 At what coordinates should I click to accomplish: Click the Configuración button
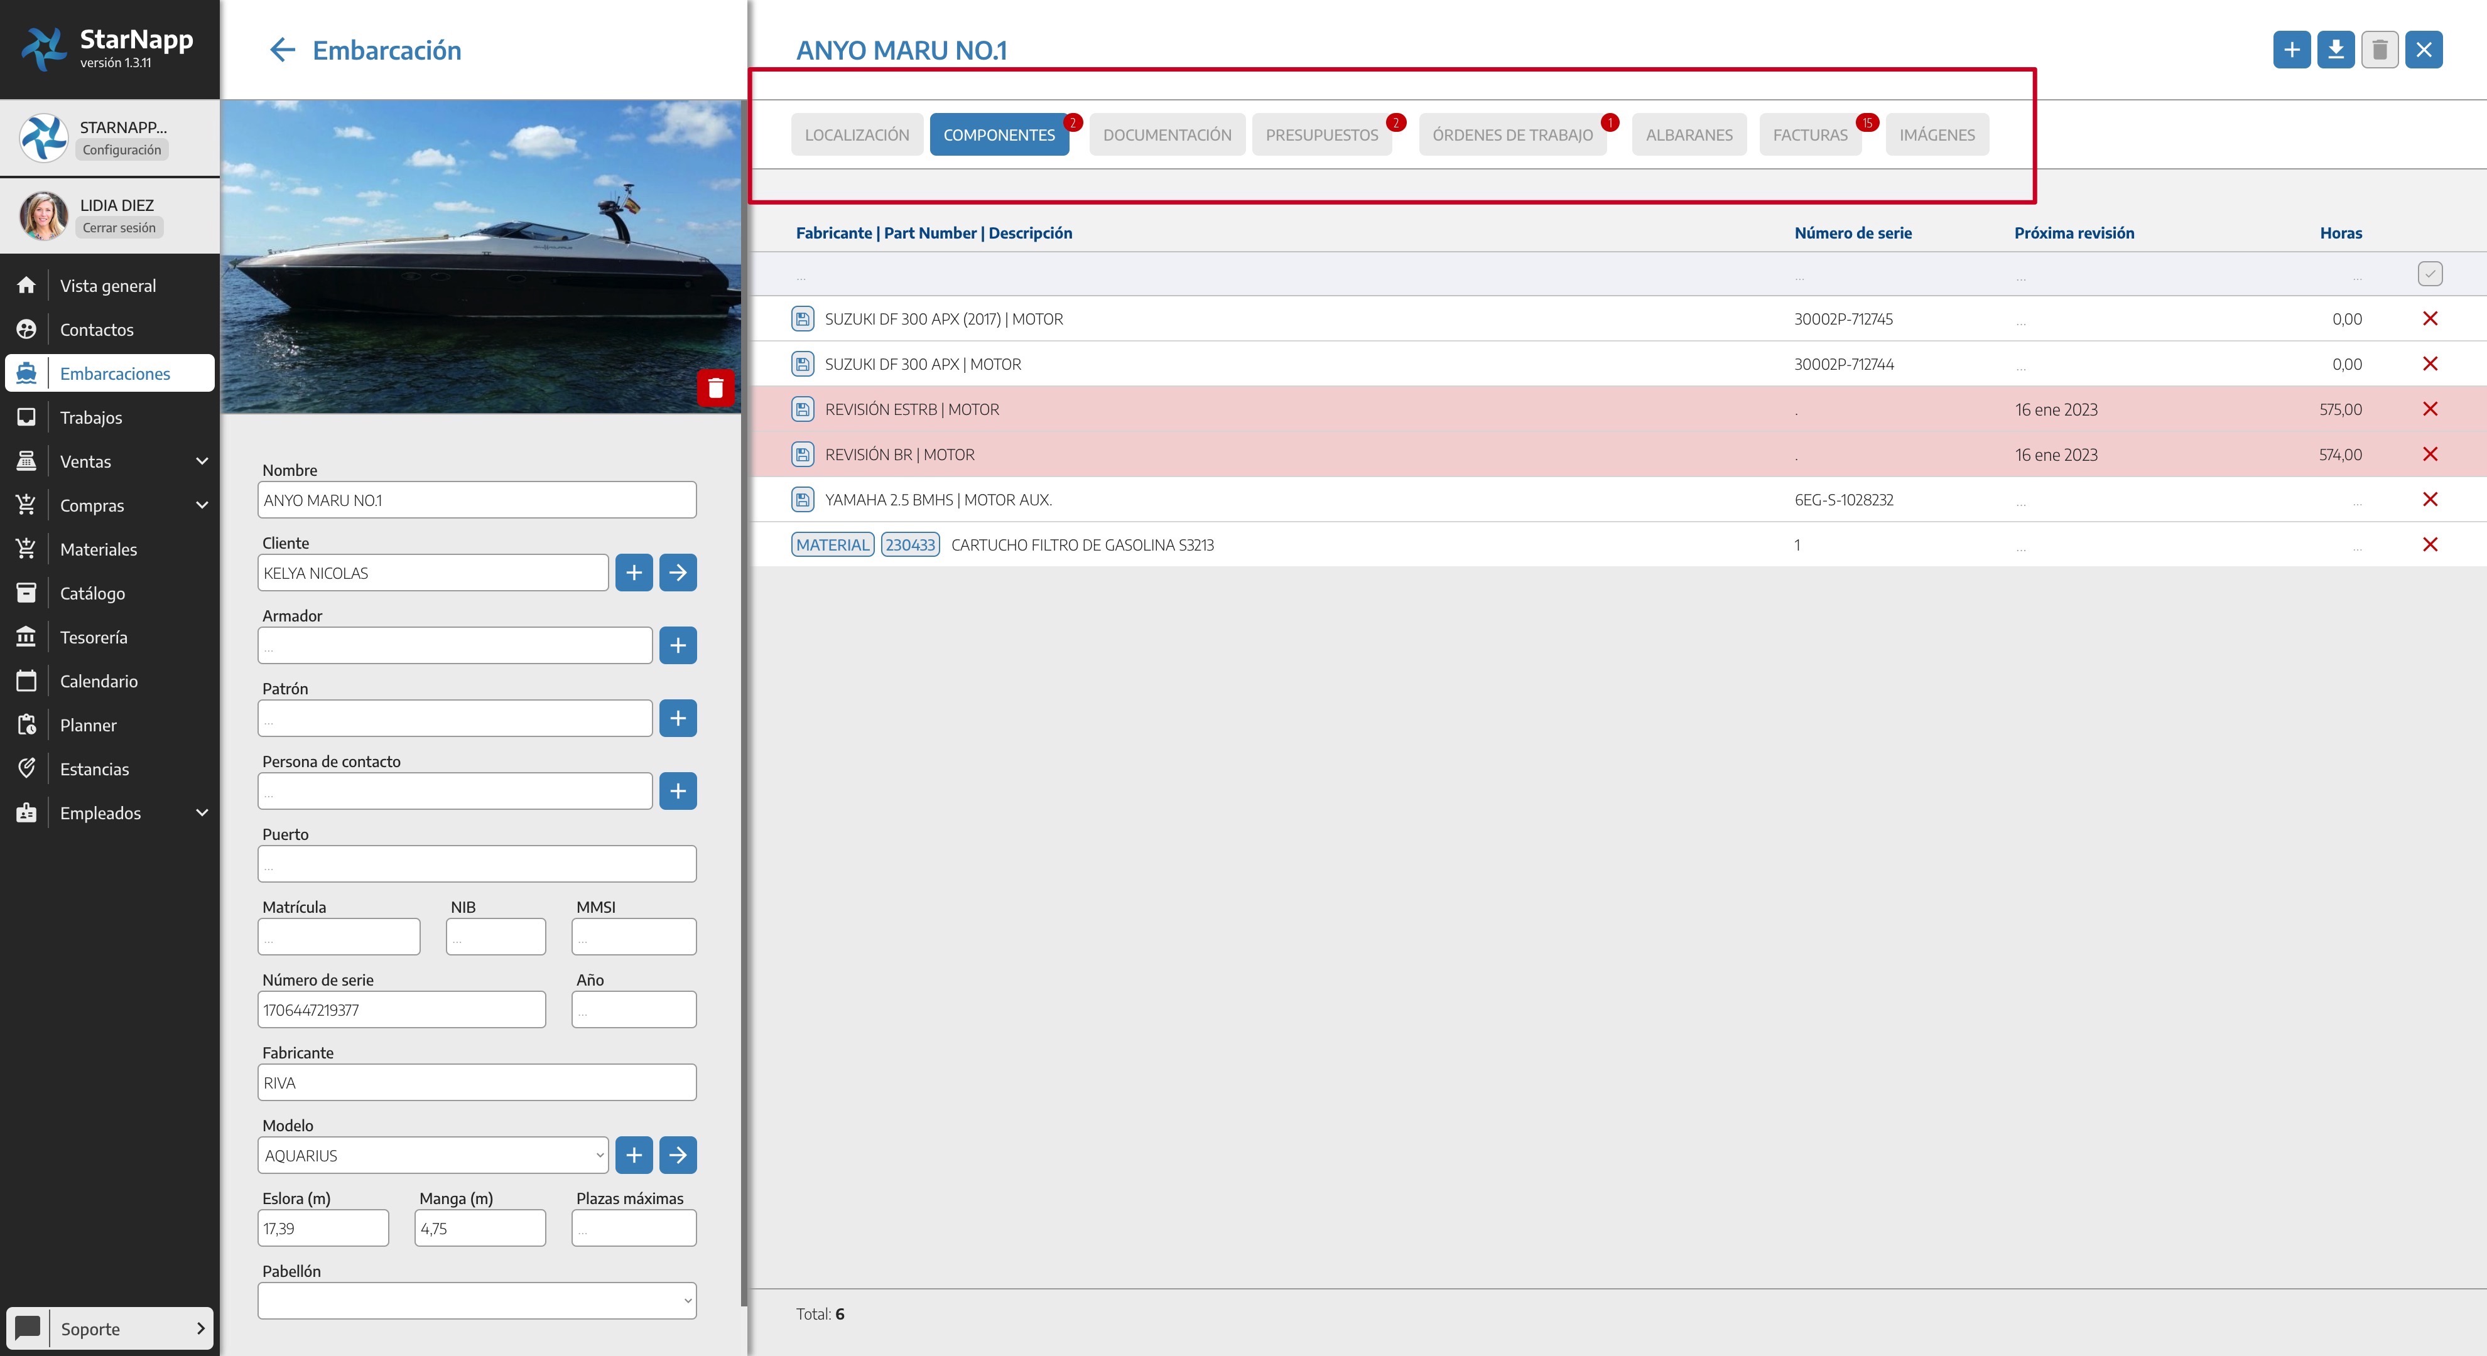[x=122, y=149]
